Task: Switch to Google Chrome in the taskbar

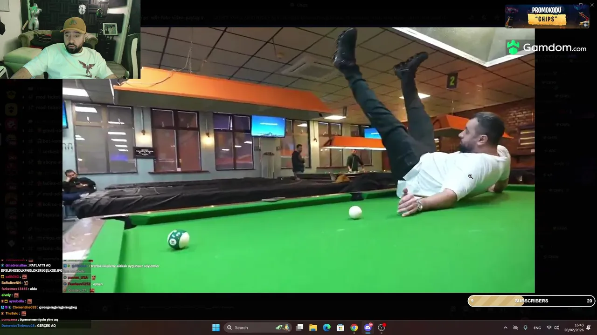Action: (354, 328)
